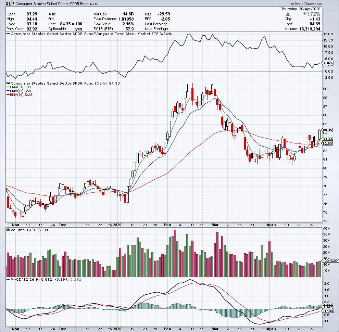Image resolution: width=339 pixels, height=332 pixels.
Task: Click the Chg +1.43 value
Action: click(315, 19)
